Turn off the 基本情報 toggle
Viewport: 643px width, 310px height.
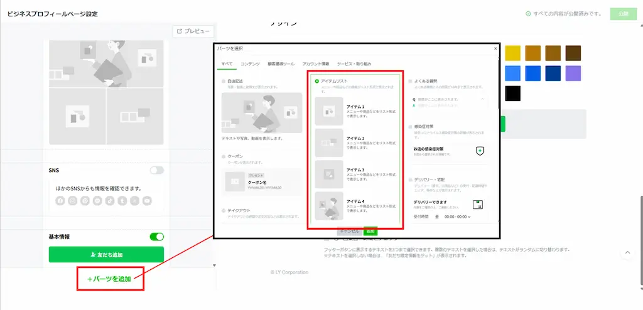click(x=156, y=237)
